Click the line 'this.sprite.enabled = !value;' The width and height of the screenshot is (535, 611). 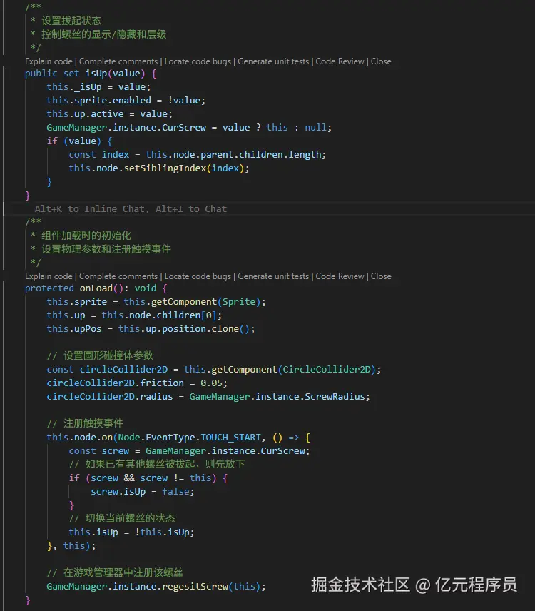tap(126, 101)
